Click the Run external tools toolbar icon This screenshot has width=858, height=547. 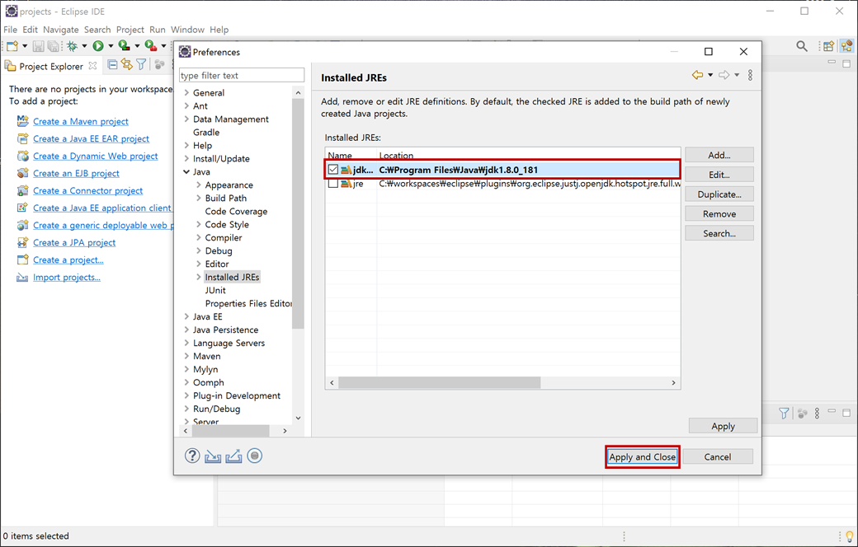point(150,46)
